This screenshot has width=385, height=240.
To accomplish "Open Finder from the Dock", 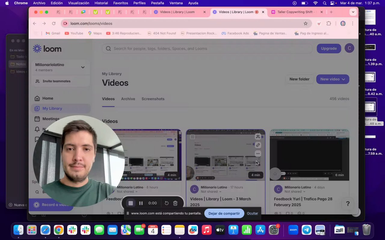I will (x=19, y=230).
